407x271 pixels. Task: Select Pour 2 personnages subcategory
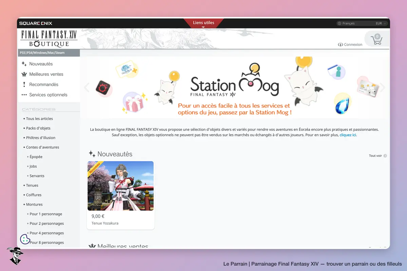[x=47, y=224]
